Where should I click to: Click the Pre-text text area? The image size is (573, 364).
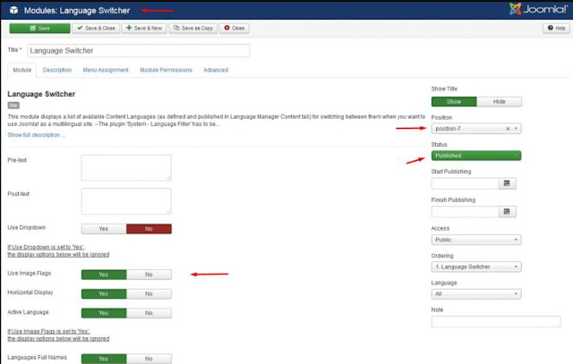pyautogui.click(x=126, y=167)
